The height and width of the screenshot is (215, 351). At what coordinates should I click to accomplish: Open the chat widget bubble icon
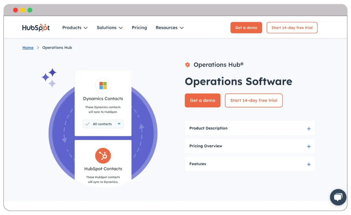(x=338, y=197)
